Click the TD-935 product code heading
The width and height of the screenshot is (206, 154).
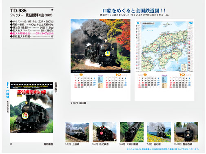point(18,11)
